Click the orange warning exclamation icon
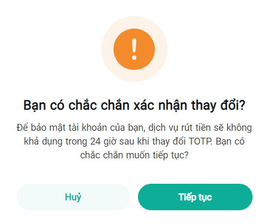This screenshot has width=269, height=224. pyautogui.click(x=134, y=49)
